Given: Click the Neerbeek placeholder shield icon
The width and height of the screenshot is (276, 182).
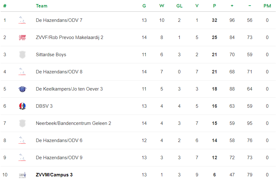Looking at the screenshot, I should pos(22,123).
